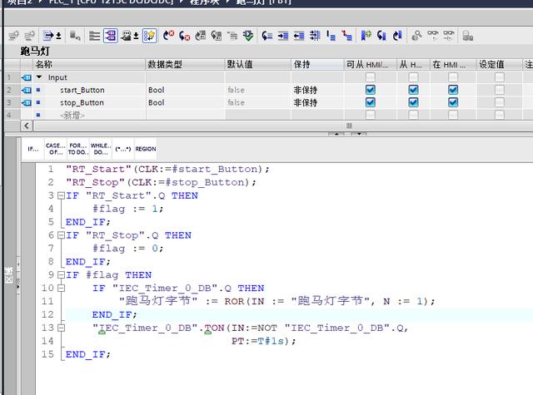Collapse IF "RT_Start".Q block at line 3

click(61, 195)
